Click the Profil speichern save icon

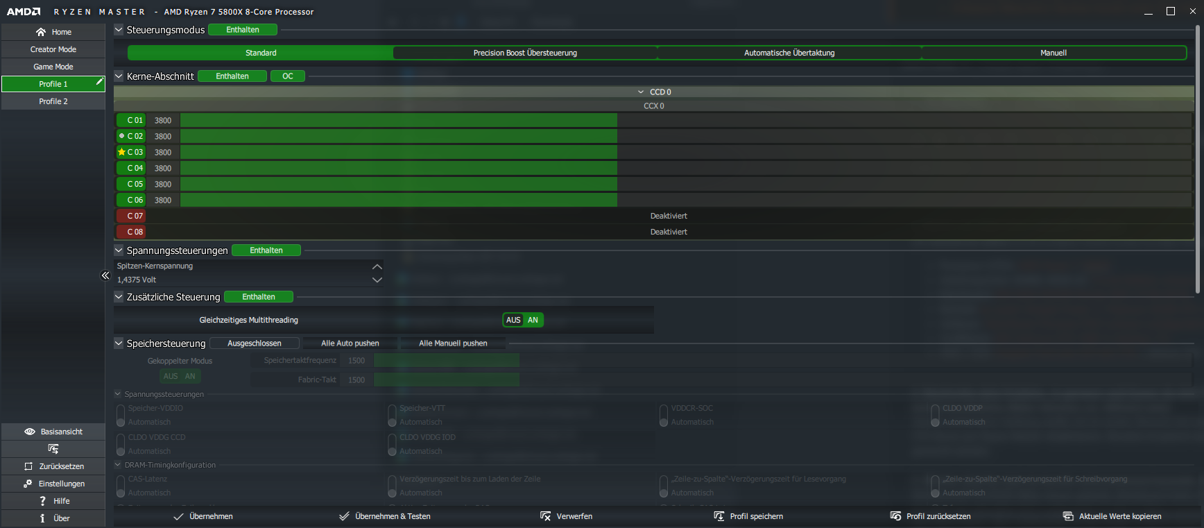coord(719,516)
